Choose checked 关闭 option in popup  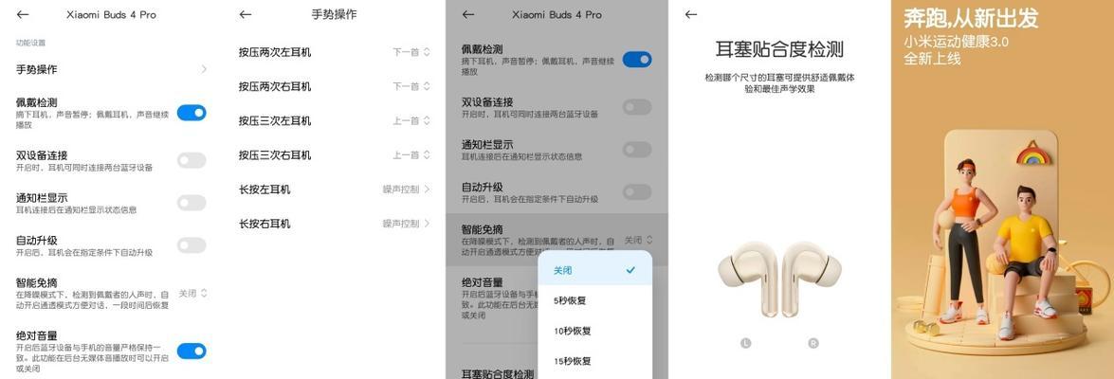click(x=594, y=270)
